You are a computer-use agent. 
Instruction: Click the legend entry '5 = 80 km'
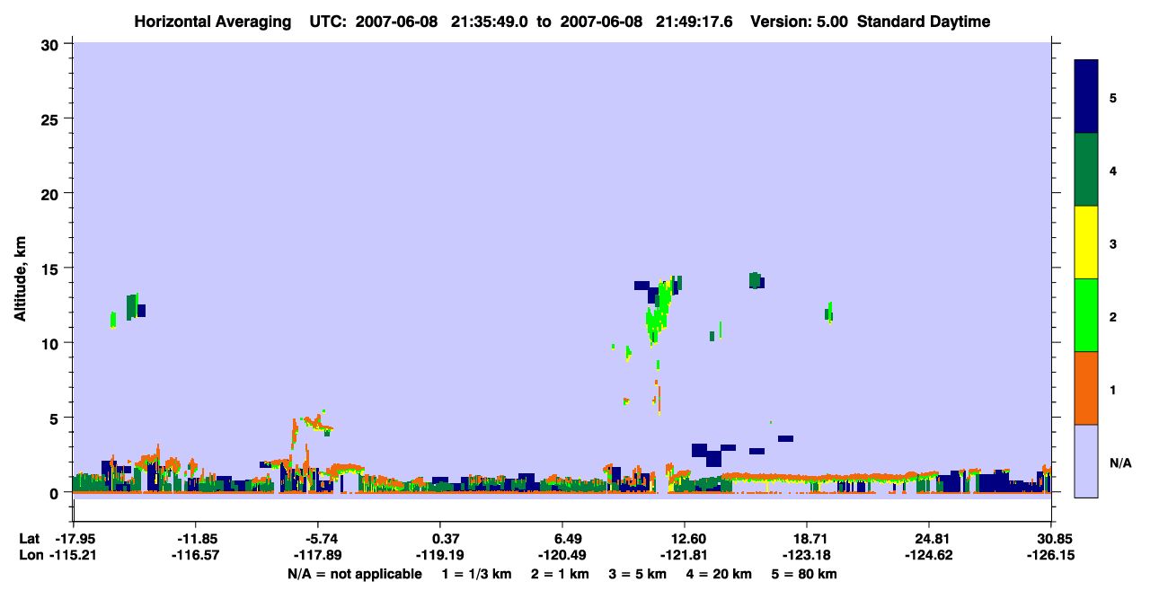point(805,574)
